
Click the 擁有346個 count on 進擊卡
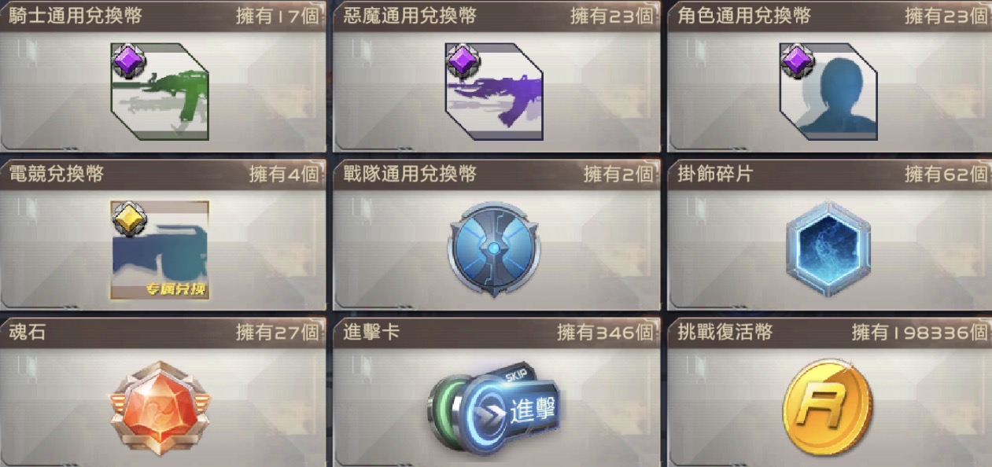tap(606, 333)
